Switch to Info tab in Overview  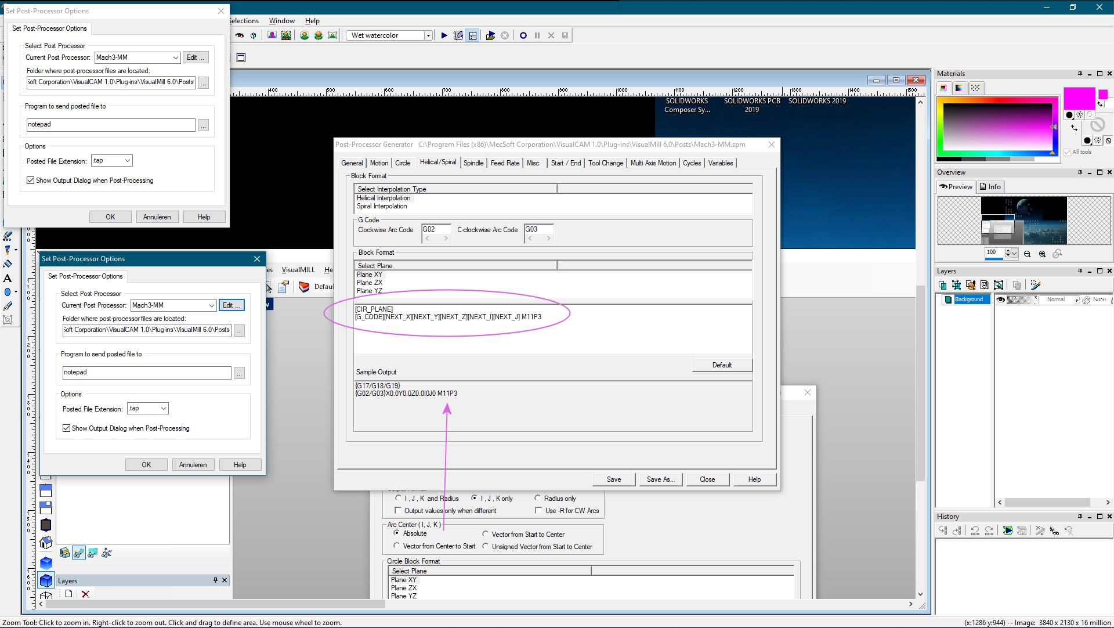click(x=990, y=187)
